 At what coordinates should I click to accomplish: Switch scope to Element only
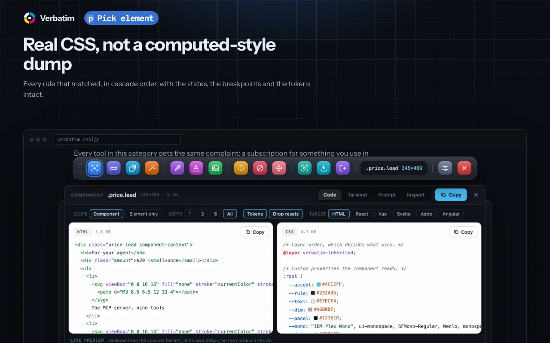click(144, 214)
